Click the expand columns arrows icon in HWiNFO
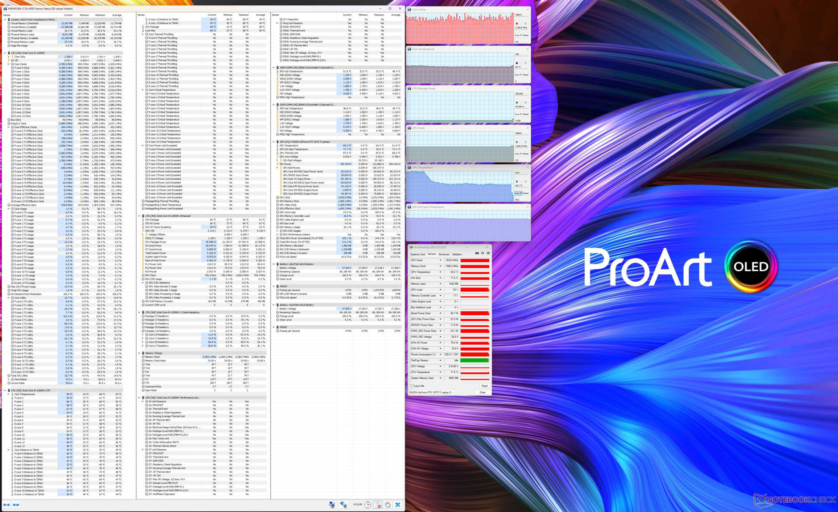Image resolution: width=838 pixels, height=512 pixels. (7, 505)
